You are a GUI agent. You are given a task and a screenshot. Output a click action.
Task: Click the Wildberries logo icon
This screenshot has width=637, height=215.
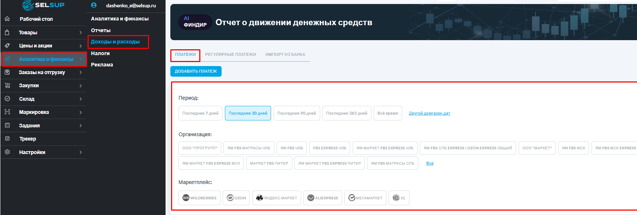coord(186,198)
